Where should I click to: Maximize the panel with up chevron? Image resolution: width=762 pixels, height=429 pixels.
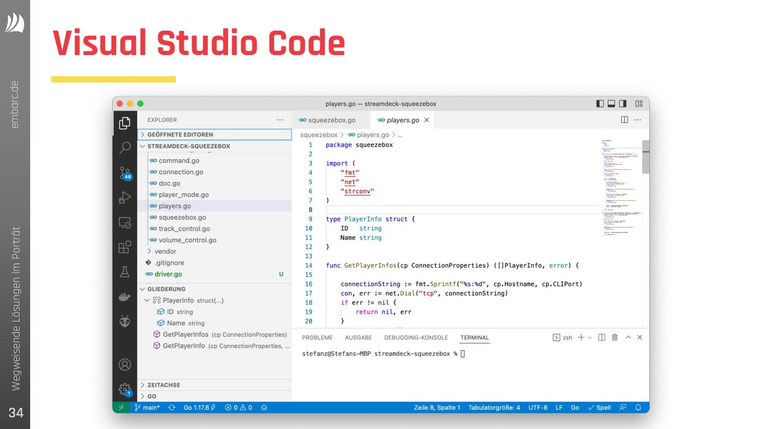(x=628, y=337)
